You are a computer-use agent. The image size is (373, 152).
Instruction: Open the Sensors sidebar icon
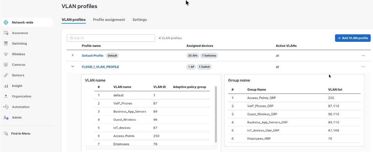[6, 75]
